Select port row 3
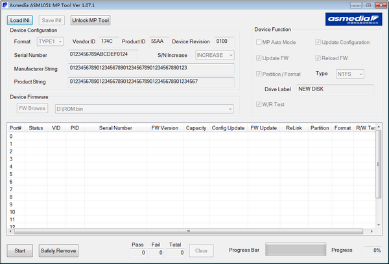Image resolution: width=389 pixels, height=264 pixels. point(191,159)
